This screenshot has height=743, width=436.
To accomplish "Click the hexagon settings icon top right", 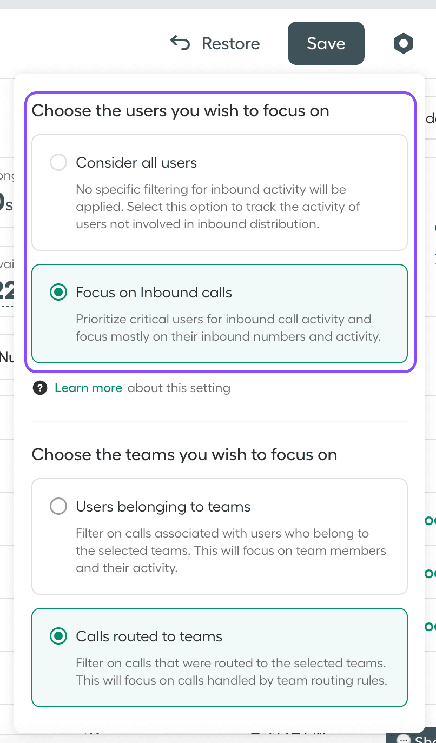I will (403, 43).
